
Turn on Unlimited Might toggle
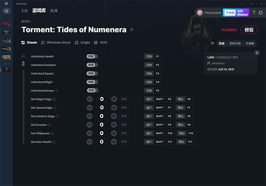[92, 82]
